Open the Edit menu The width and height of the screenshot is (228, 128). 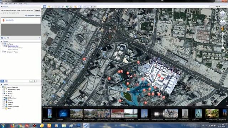pos(6,4)
